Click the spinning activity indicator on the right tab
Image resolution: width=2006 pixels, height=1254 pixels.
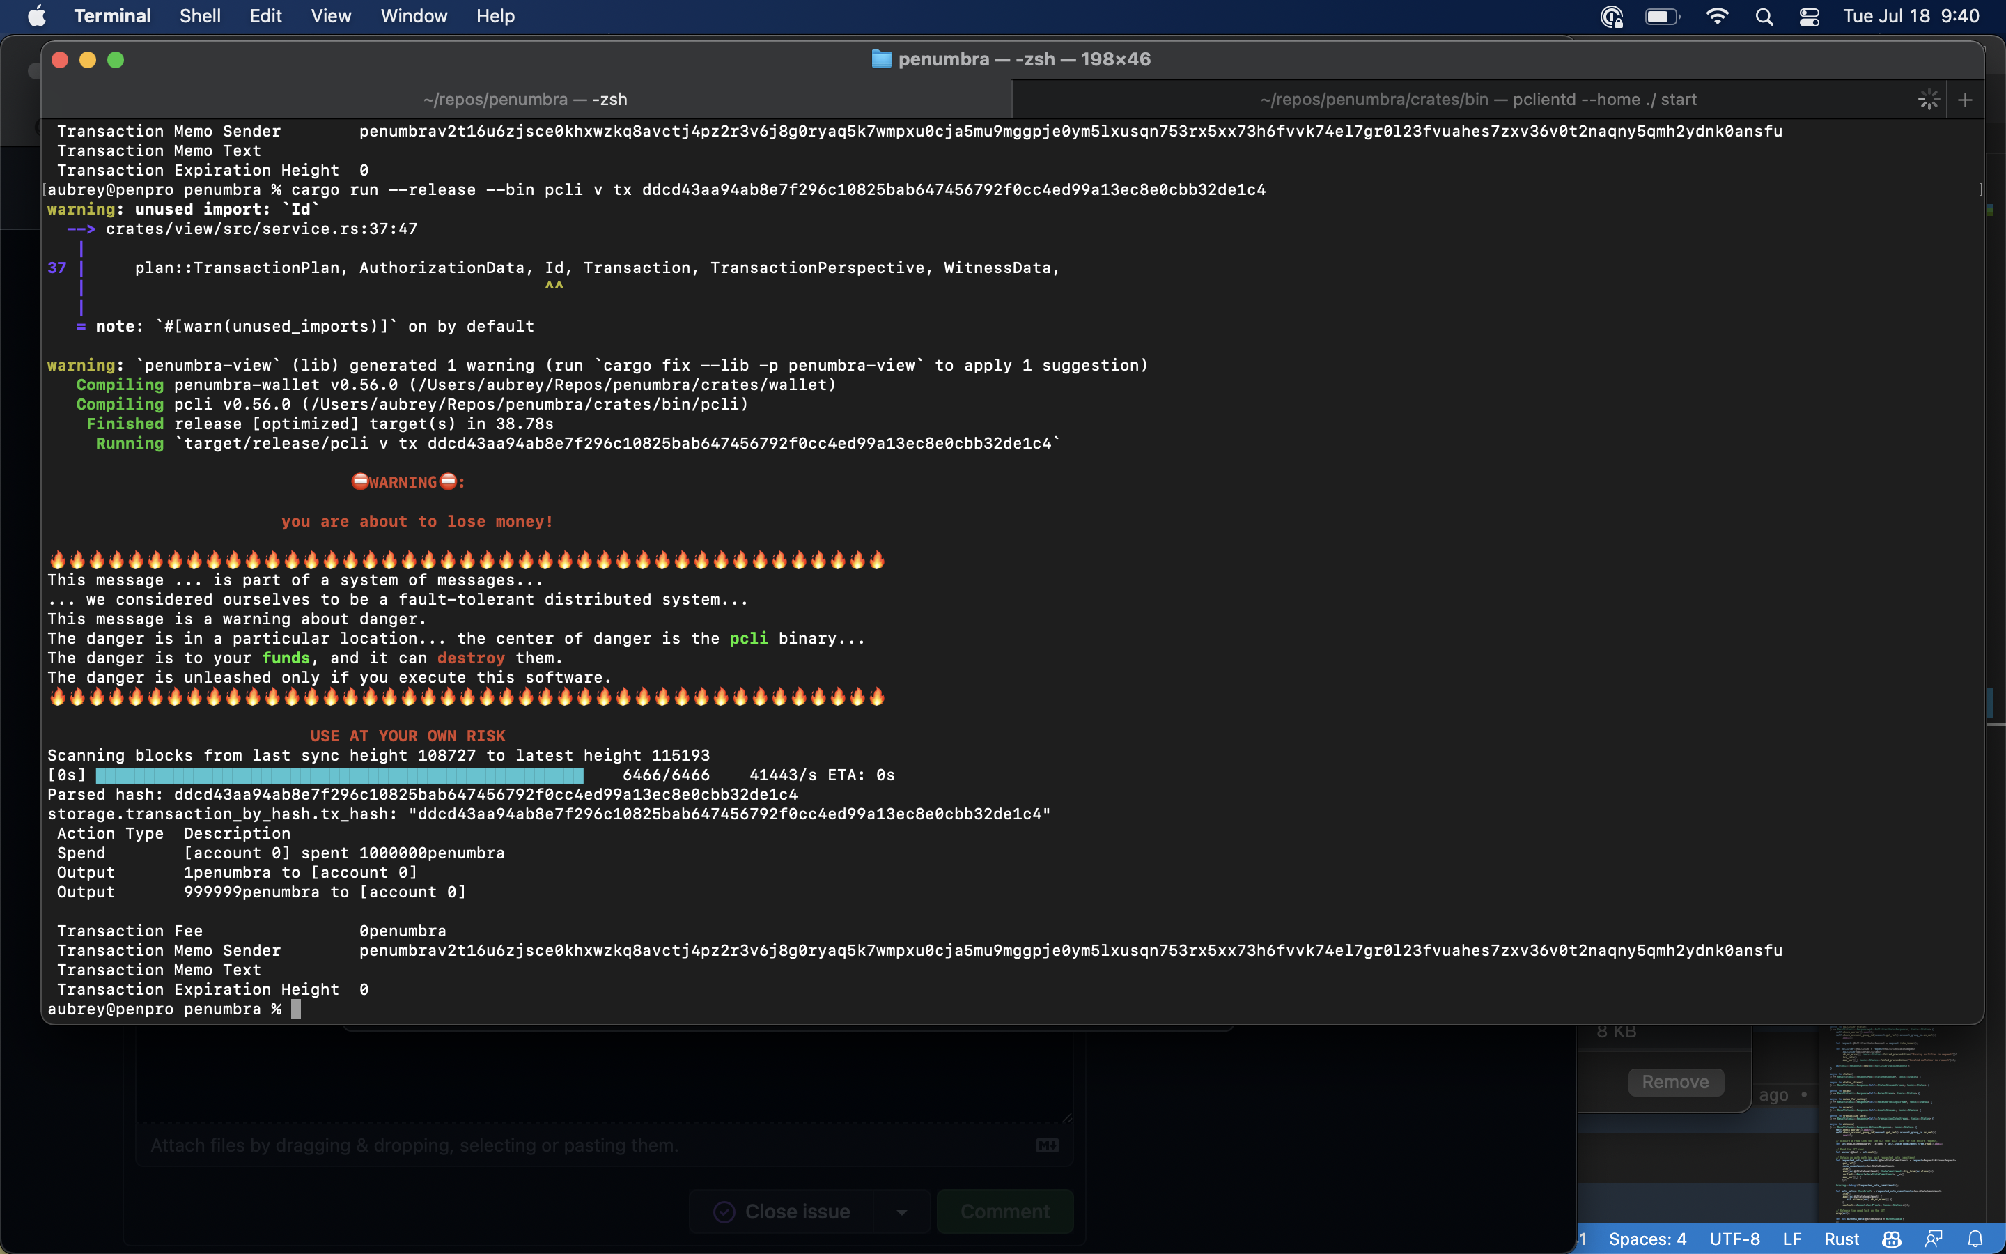coord(1928,99)
